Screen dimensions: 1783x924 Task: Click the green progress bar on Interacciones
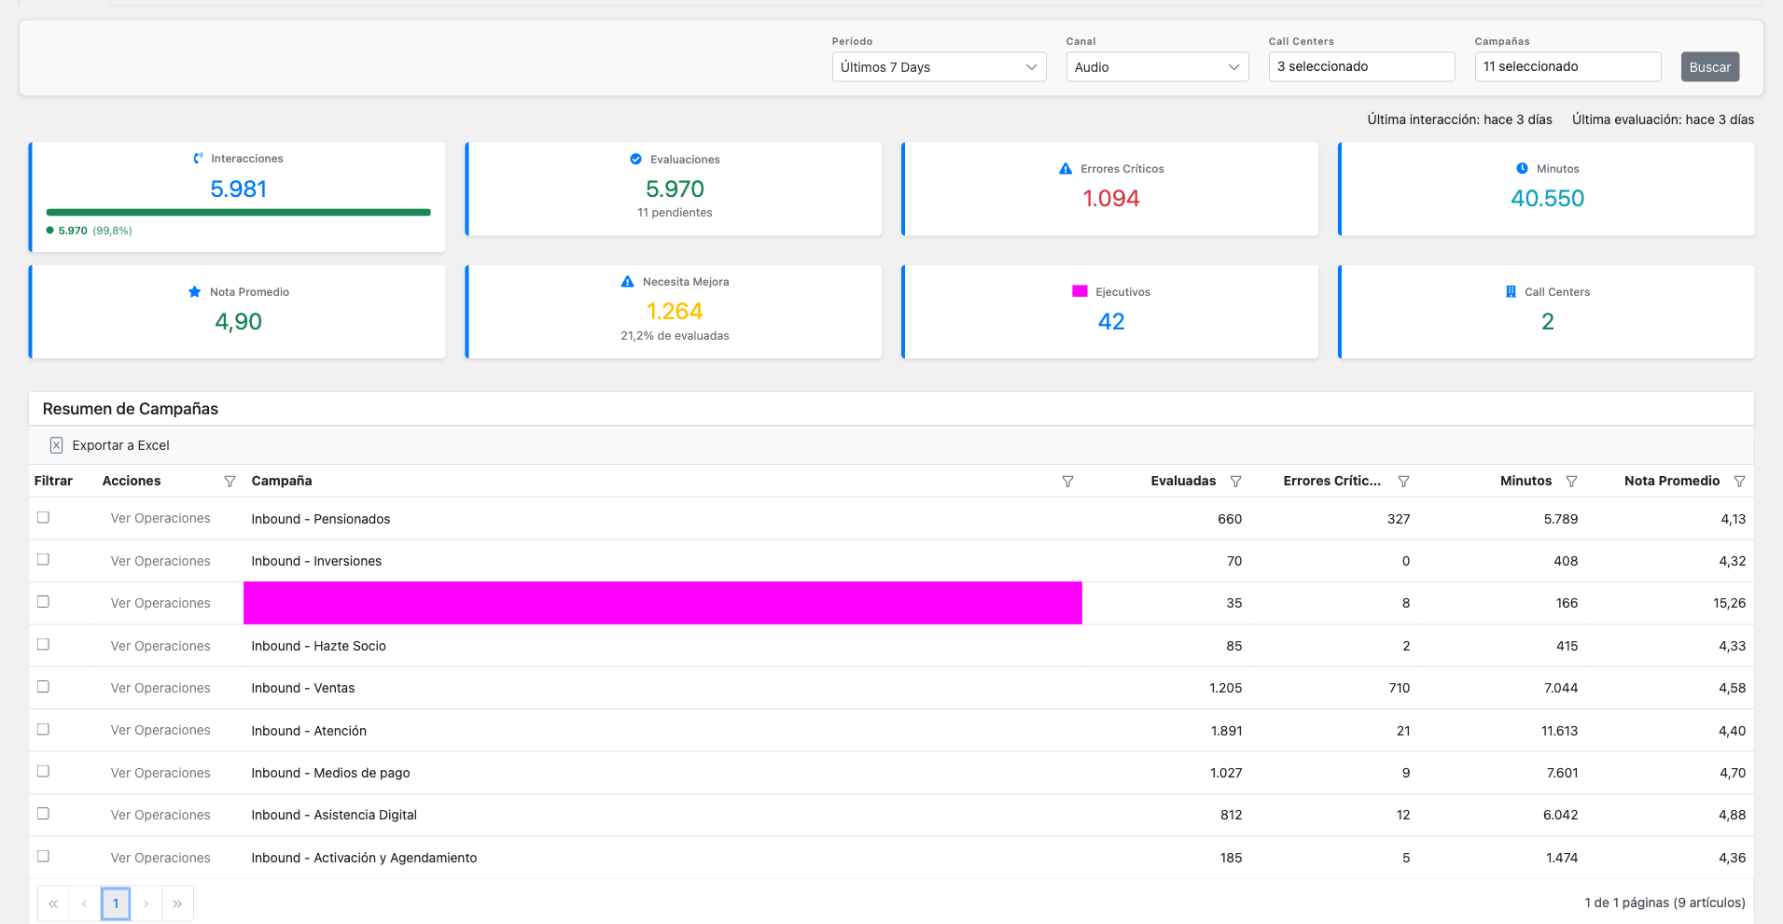click(x=238, y=212)
